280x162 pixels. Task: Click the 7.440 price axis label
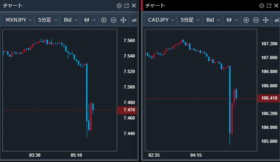click(x=129, y=133)
